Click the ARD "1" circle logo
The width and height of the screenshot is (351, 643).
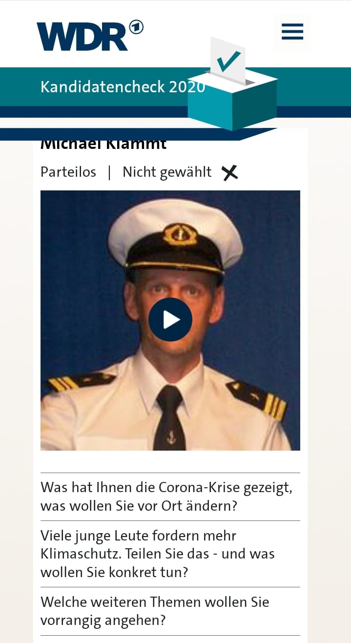coord(136,28)
